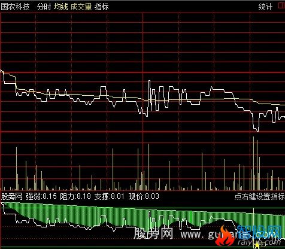Image resolution: width=285 pixels, height=249 pixels.
Task: Select the 成交量 label
Action: (x=81, y=7)
